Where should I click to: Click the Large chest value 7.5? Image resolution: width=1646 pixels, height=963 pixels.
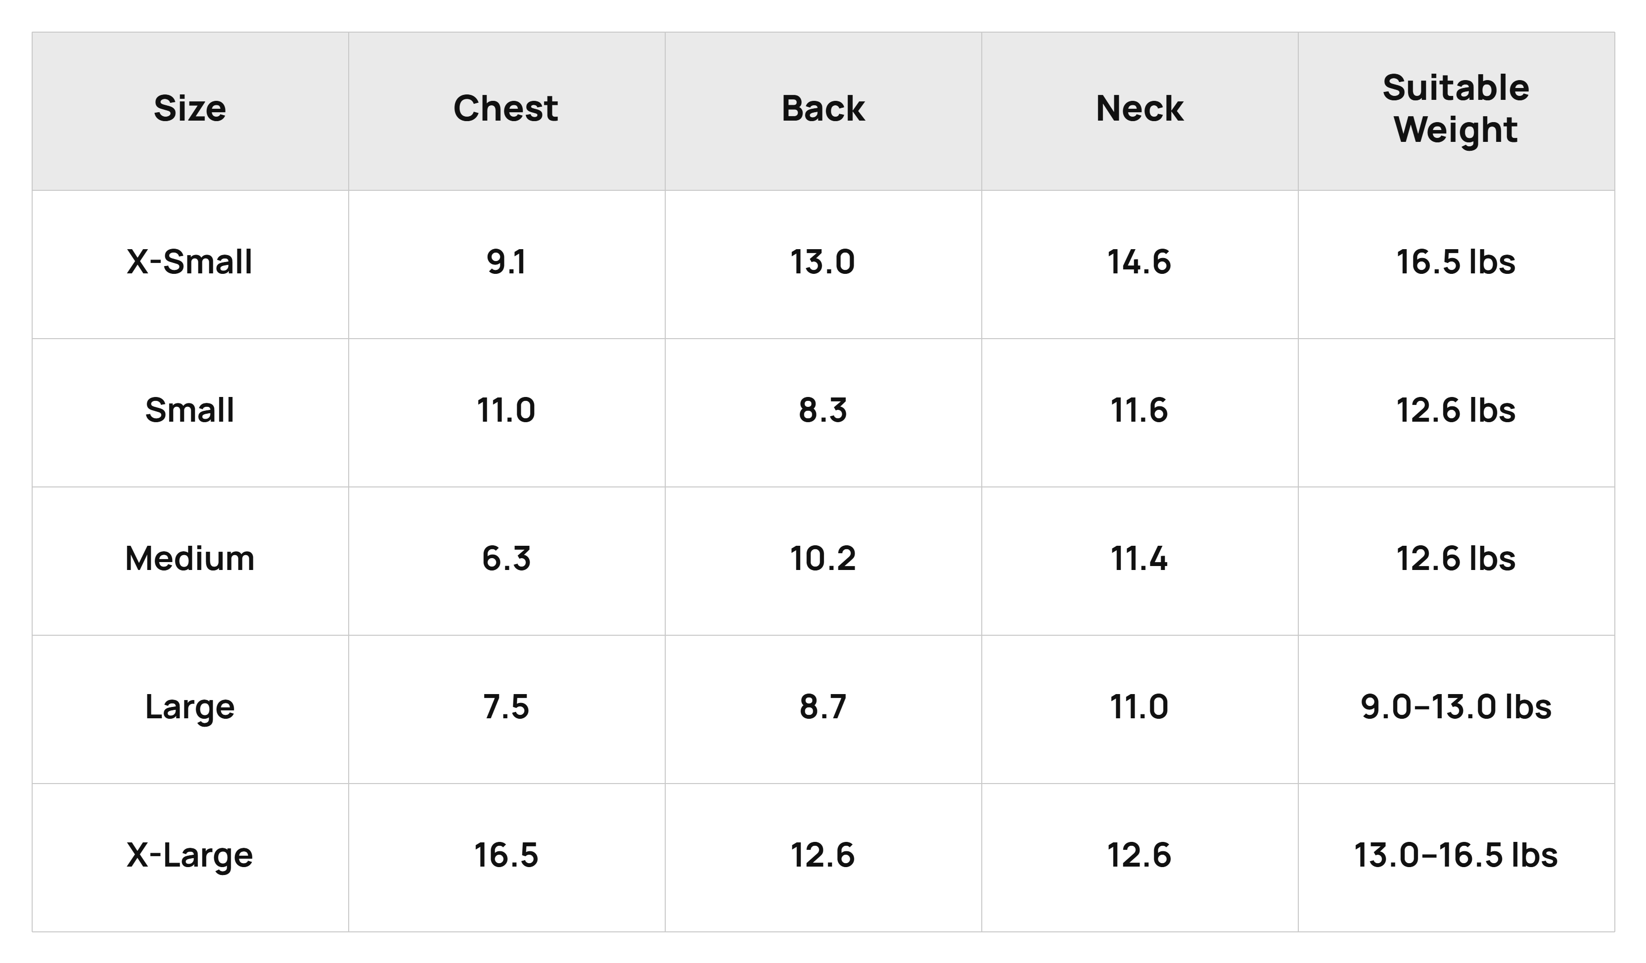tap(506, 707)
